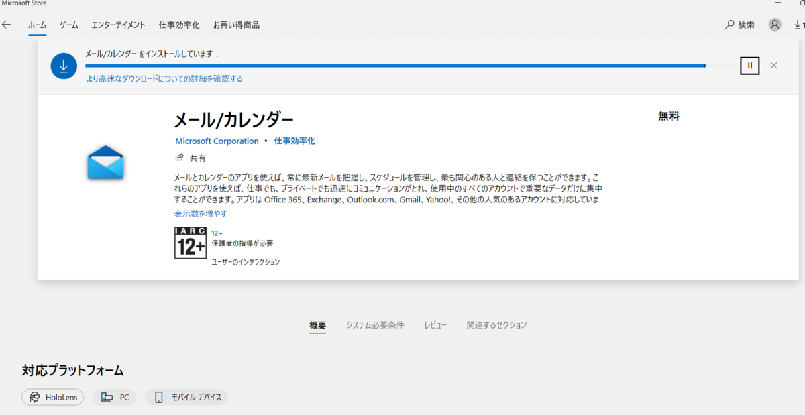Click the 対応プラットフォーム heading

coord(72,370)
